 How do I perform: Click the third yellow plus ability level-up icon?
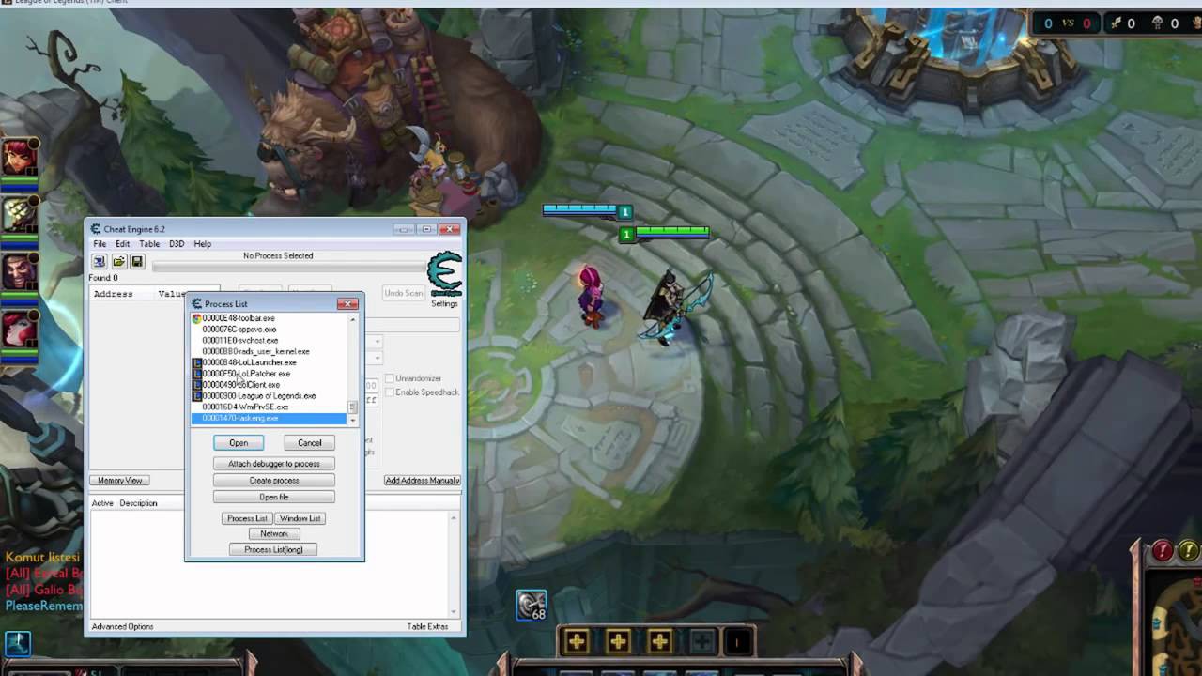coord(659,642)
